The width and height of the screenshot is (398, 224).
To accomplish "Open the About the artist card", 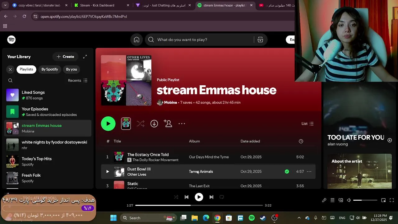I will coord(359,171).
